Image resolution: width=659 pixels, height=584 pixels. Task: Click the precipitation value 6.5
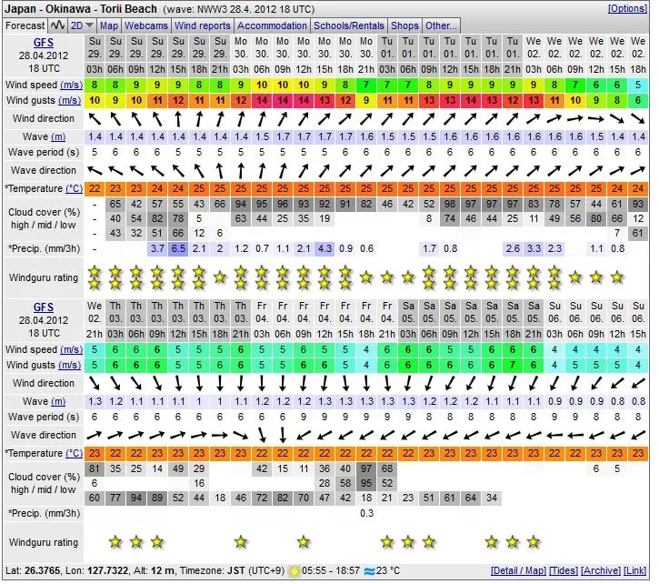[x=178, y=248]
